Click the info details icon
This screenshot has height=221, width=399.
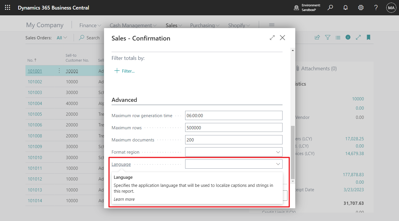348,37
